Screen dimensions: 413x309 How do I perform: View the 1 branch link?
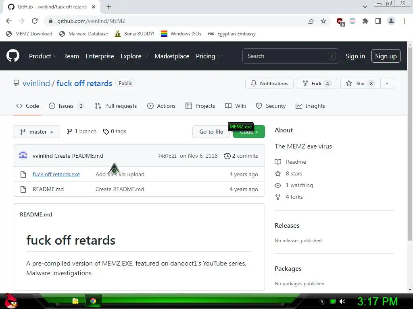pos(81,132)
